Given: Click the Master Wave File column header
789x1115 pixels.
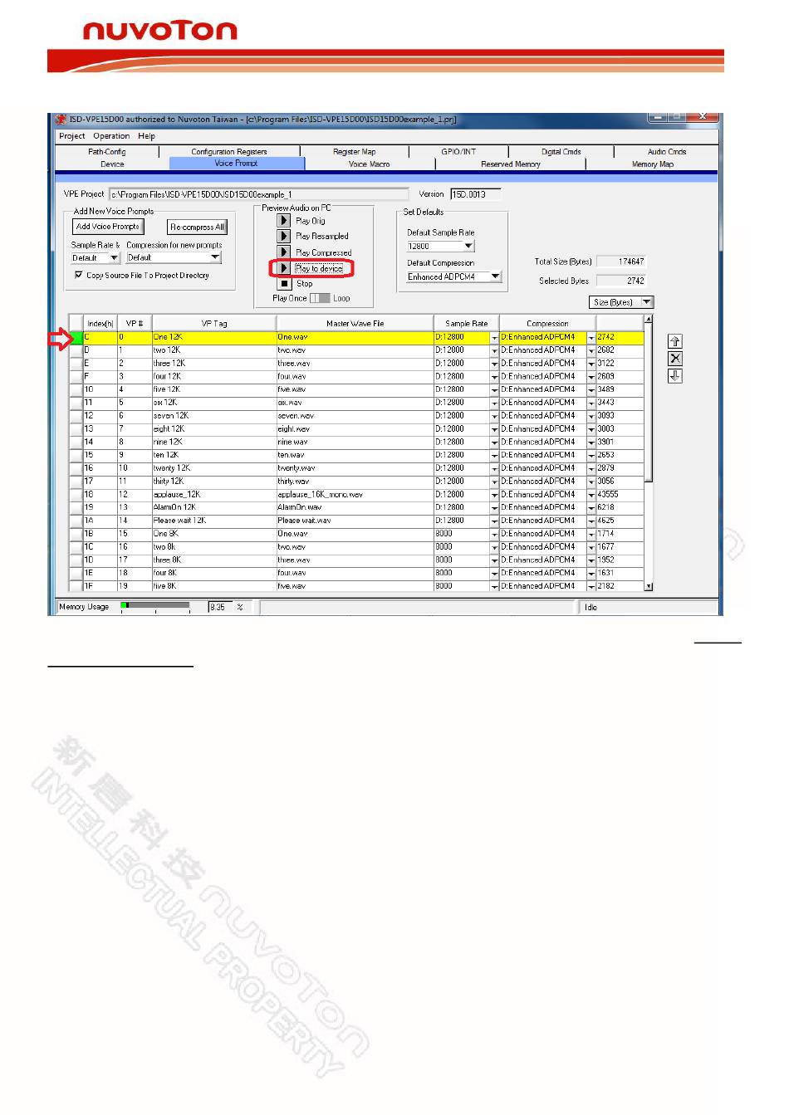Looking at the screenshot, I should point(355,324).
